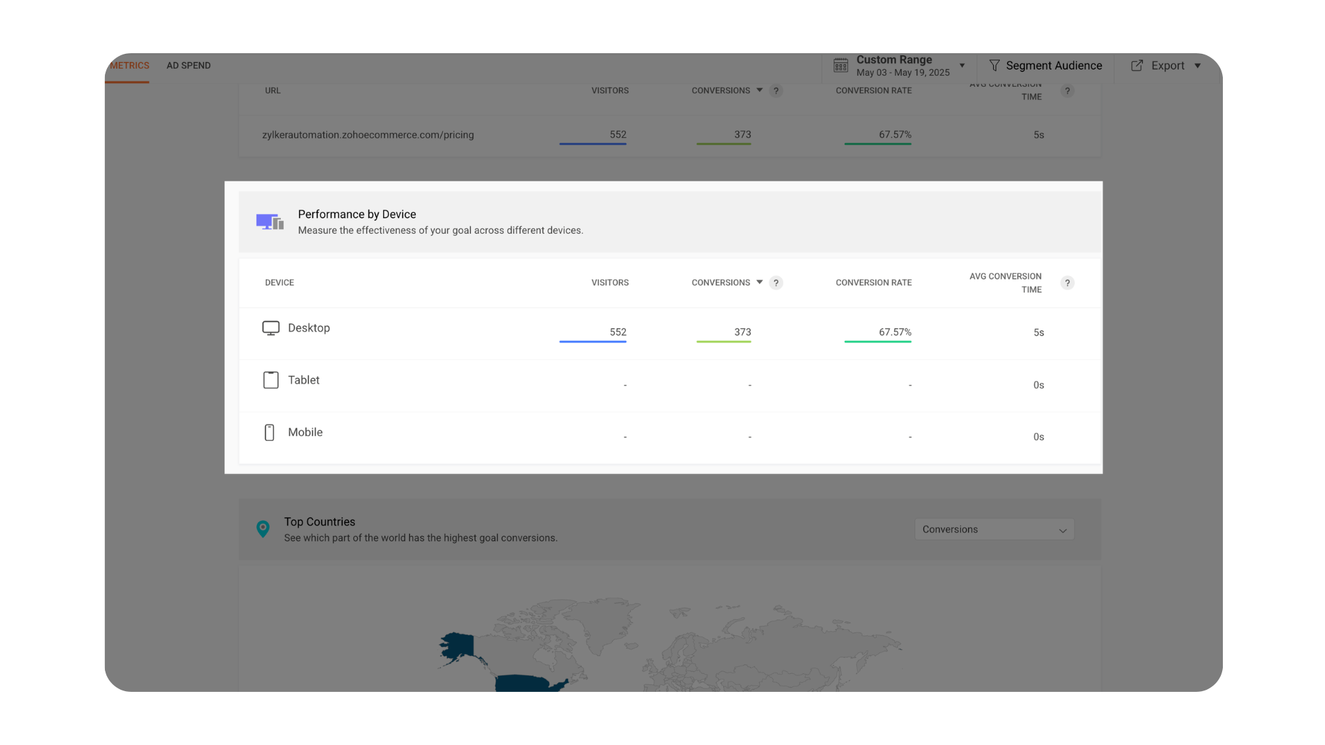The image size is (1325, 745).
Task: Sort Device table by Conversions arrow
Action: (x=759, y=282)
